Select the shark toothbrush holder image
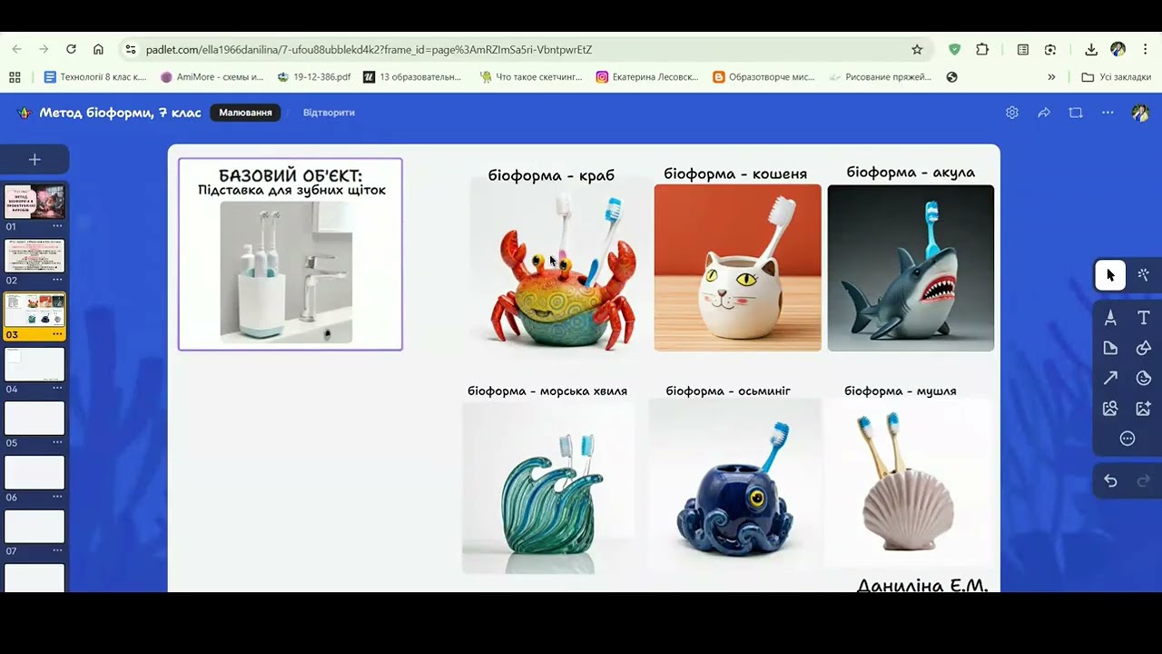The width and height of the screenshot is (1162, 654). click(911, 268)
